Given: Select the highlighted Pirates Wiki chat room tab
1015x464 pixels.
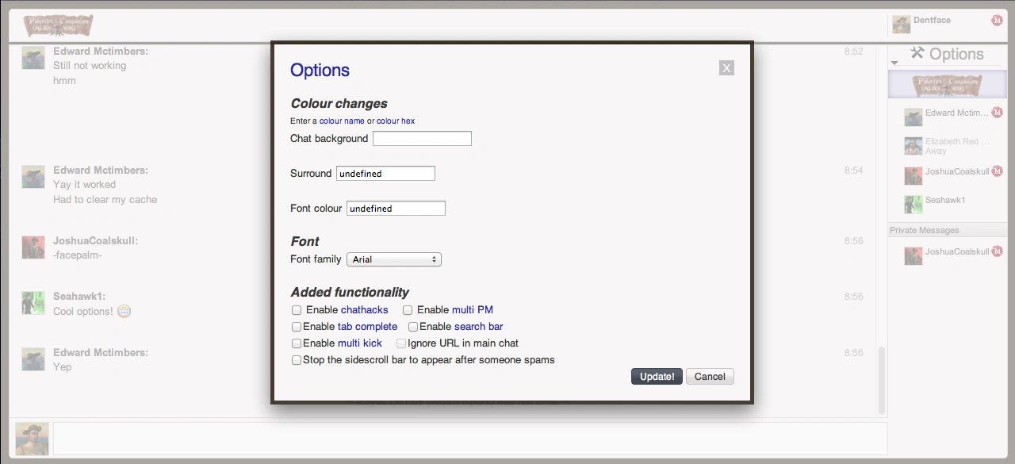Looking at the screenshot, I should point(948,83).
